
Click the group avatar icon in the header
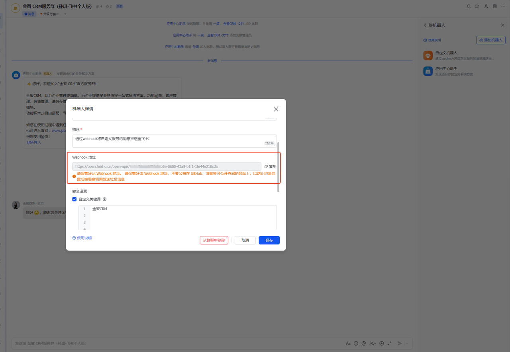pos(16,8)
